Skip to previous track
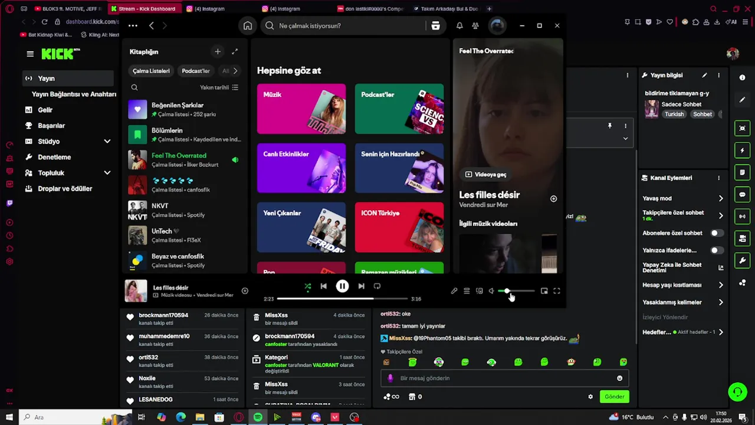The height and width of the screenshot is (425, 755). pos(323,286)
